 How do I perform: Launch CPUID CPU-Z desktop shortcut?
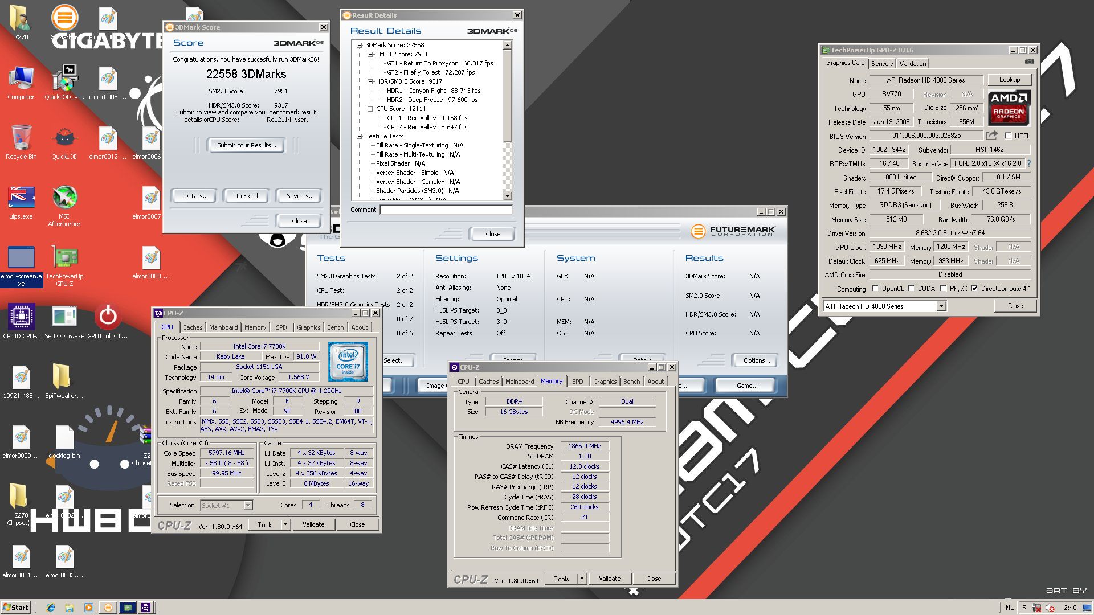(21, 322)
